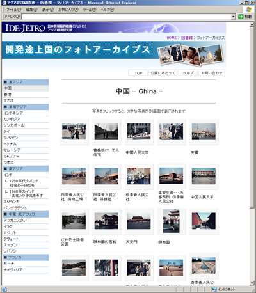
Task: Open the お気に入り menu
Action: [68, 10]
